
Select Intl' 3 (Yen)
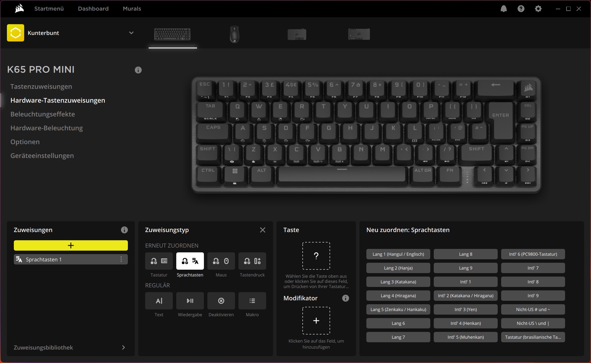tap(466, 309)
